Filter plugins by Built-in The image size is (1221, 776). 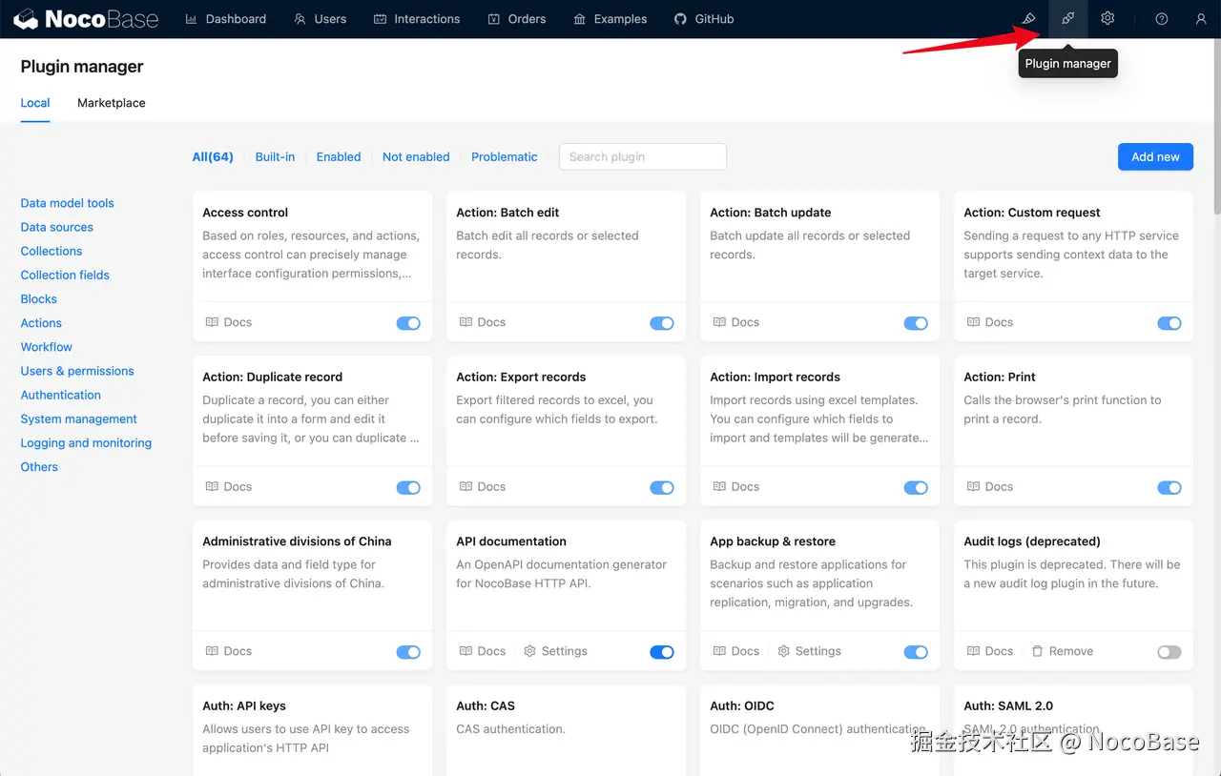(275, 157)
